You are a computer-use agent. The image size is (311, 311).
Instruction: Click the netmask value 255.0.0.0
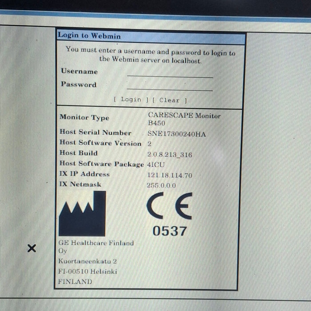coord(161,185)
